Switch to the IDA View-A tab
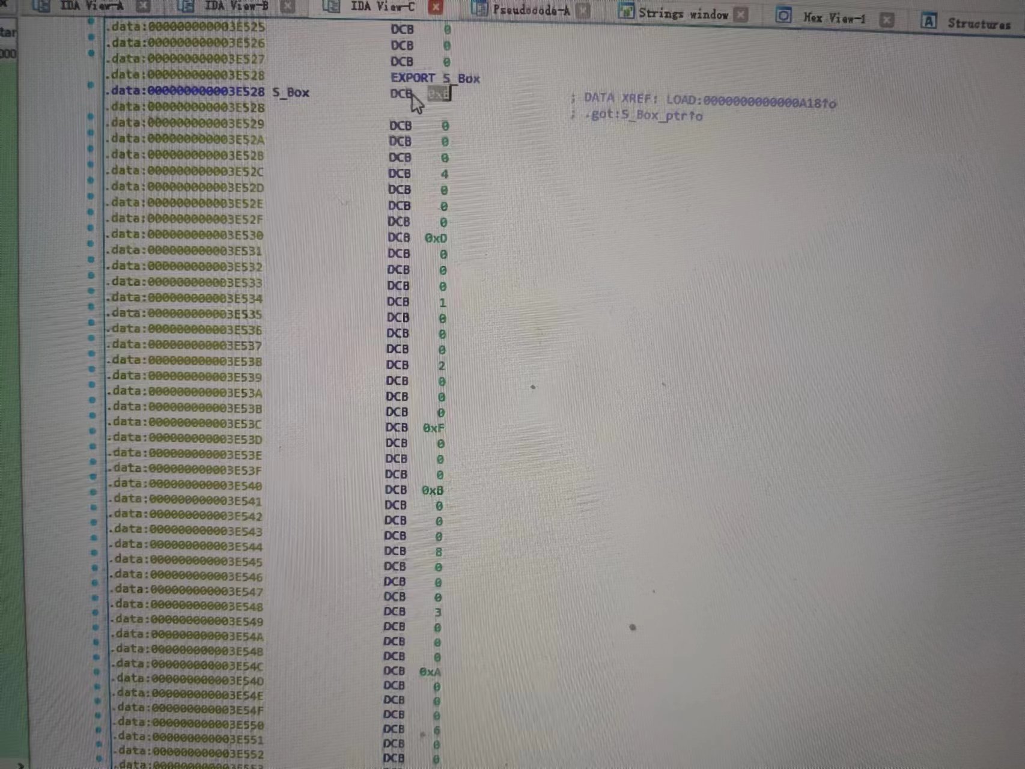Viewport: 1025px width, 769px height. click(x=93, y=5)
